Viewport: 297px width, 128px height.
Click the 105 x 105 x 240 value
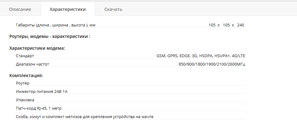pyautogui.click(x=226, y=25)
